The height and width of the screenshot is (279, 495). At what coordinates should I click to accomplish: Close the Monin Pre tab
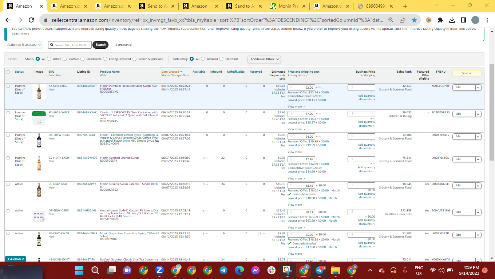point(304,6)
